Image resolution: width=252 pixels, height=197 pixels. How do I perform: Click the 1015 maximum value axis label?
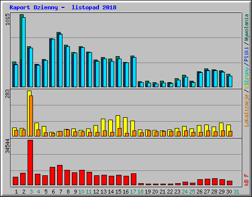7,19
